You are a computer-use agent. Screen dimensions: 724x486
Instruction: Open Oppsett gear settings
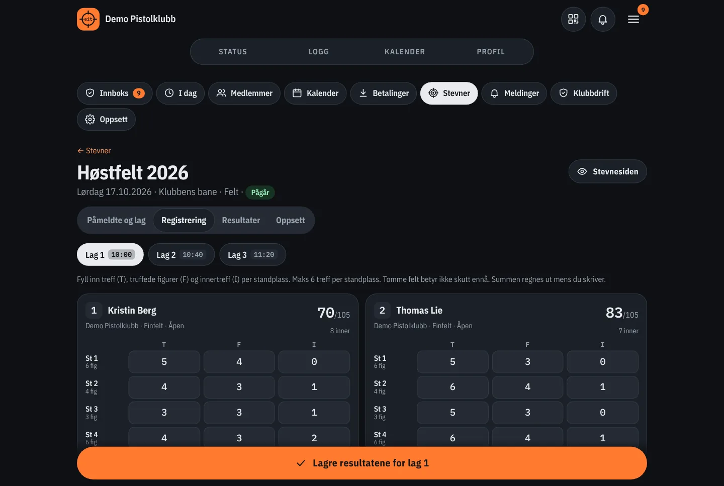pyautogui.click(x=106, y=120)
